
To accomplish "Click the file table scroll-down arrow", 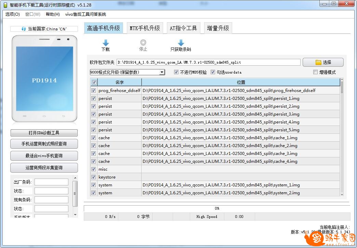I will 342,194.
